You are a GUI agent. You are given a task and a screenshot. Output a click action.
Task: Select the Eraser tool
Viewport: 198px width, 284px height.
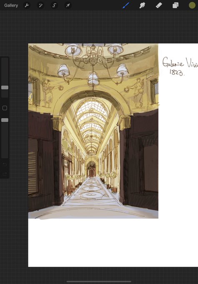[x=159, y=5]
